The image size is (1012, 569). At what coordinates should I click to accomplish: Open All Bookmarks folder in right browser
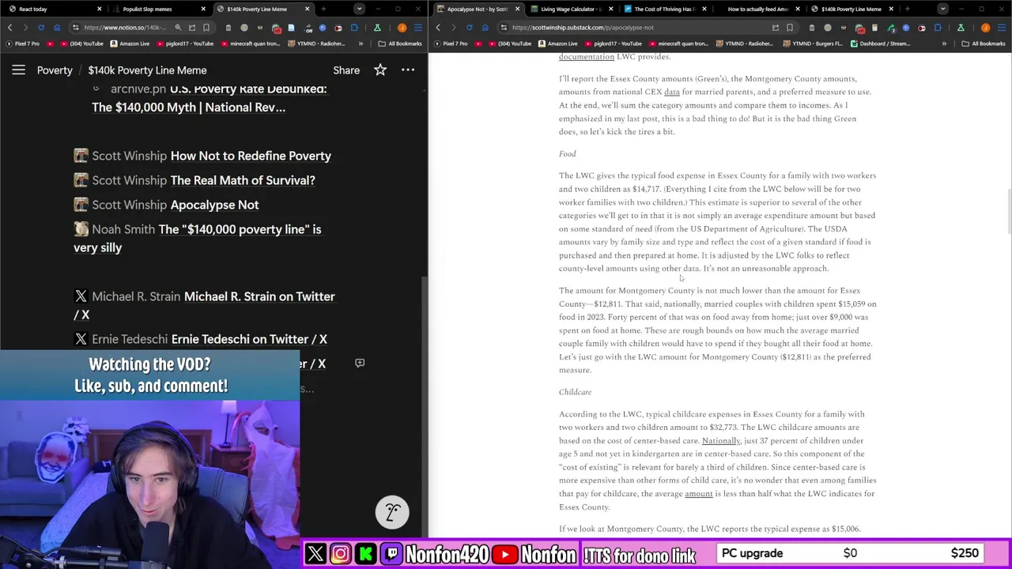pyautogui.click(x=984, y=43)
